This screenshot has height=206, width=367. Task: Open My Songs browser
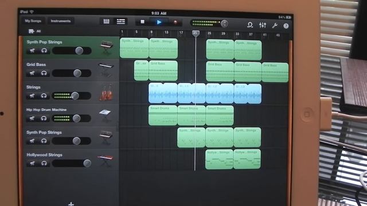pos(33,21)
